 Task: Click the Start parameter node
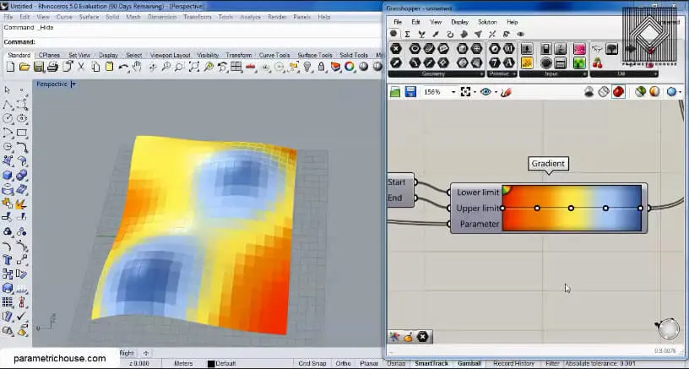(397, 182)
